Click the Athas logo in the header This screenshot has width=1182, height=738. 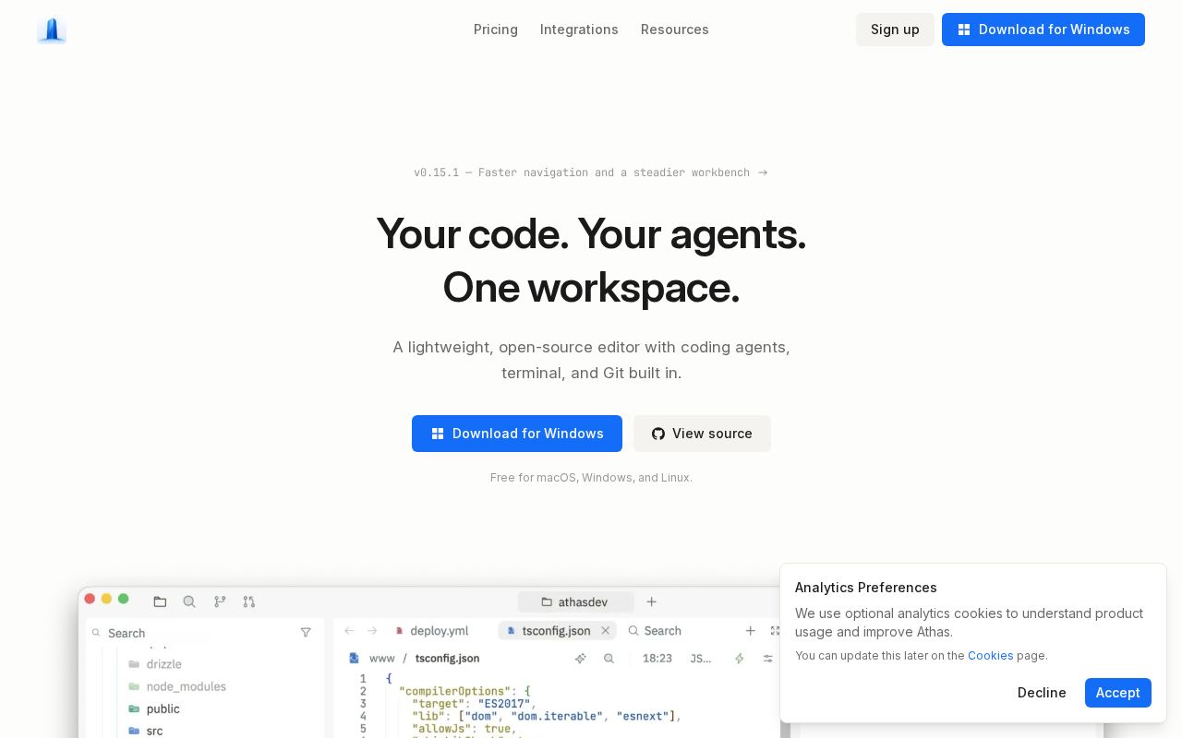point(52,30)
